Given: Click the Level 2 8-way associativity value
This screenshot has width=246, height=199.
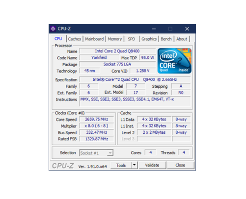Looking at the screenshot, I should tap(181, 132).
